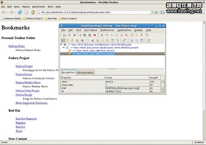Image resolution: width=206 pixels, height=145 pixels.
Task: Click Firefox Home icon
Action: click(x=33, y=12)
